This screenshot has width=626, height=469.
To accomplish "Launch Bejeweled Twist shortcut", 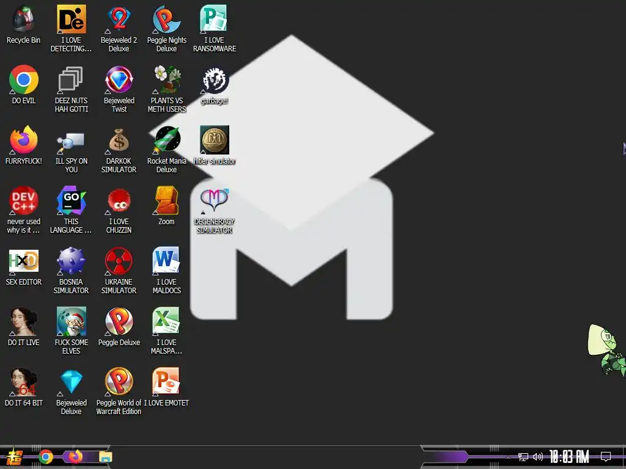I will click(x=119, y=80).
